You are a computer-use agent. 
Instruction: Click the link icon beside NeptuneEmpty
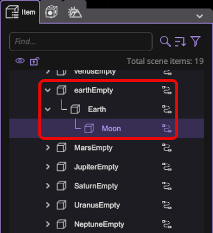pyautogui.click(x=167, y=224)
